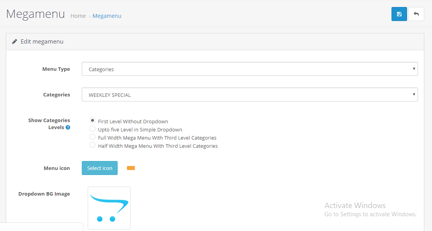
Task: Select Full Width Mega Menu radio option
Action: 93,136
